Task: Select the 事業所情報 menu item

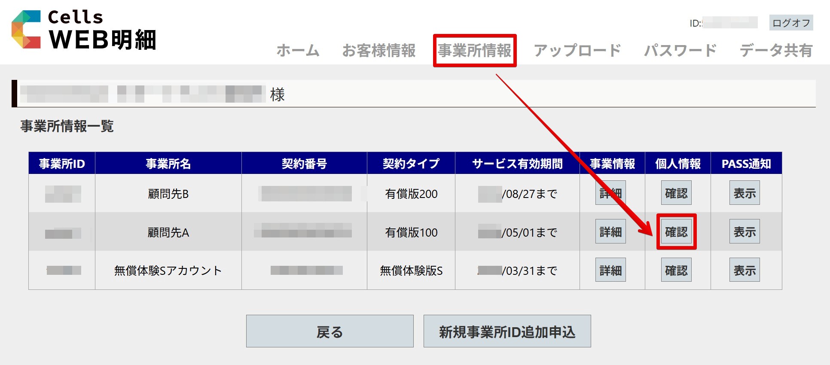Action: tap(475, 51)
